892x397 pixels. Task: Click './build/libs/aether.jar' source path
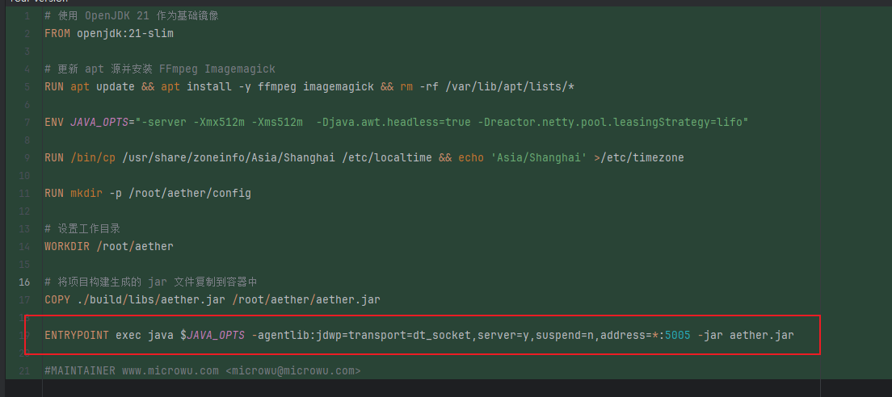[151, 299]
